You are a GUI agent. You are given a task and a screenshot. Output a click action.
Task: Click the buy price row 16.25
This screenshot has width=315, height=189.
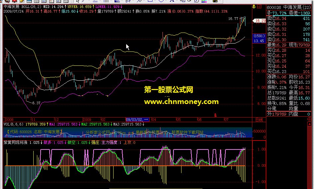tap(289, 61)
